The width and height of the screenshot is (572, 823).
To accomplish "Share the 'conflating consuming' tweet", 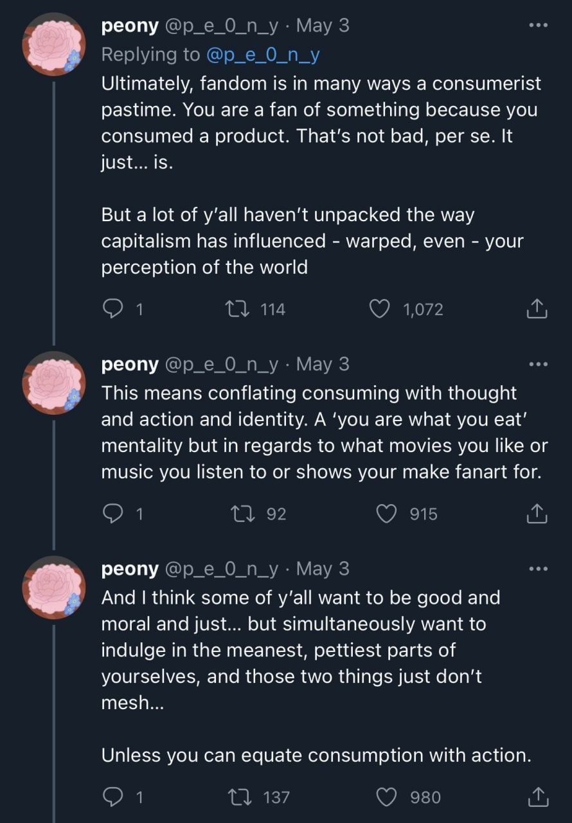I will pos(537,514).
